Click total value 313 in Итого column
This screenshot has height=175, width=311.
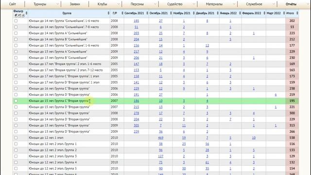292,125
